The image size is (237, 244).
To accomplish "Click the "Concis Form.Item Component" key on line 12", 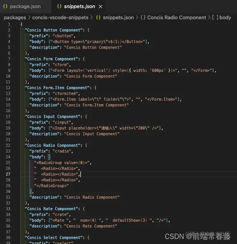I will 57,88.
